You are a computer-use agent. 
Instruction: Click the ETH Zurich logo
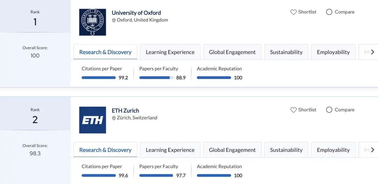[92, 120]
